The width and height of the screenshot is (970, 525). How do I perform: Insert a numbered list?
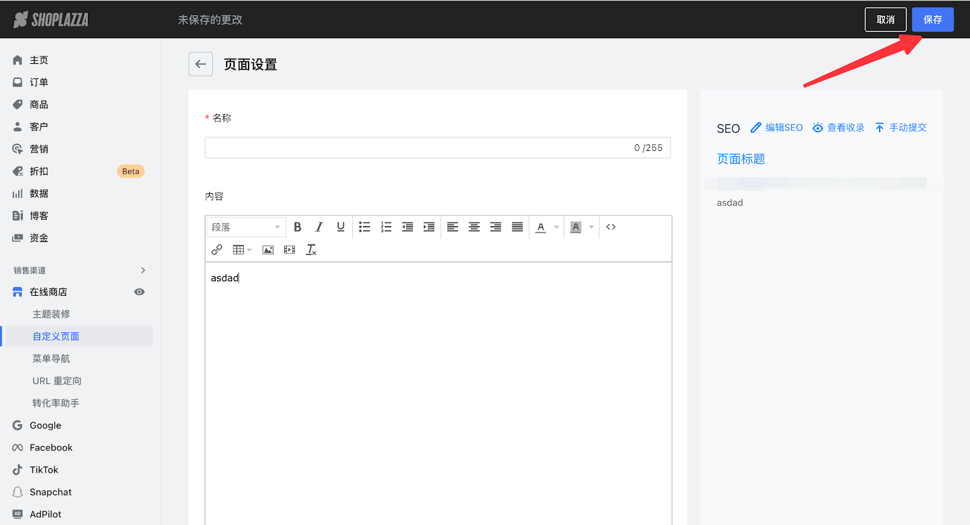point(386,227)
